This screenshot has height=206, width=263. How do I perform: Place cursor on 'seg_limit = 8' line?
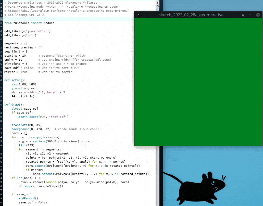click(16, 51)
